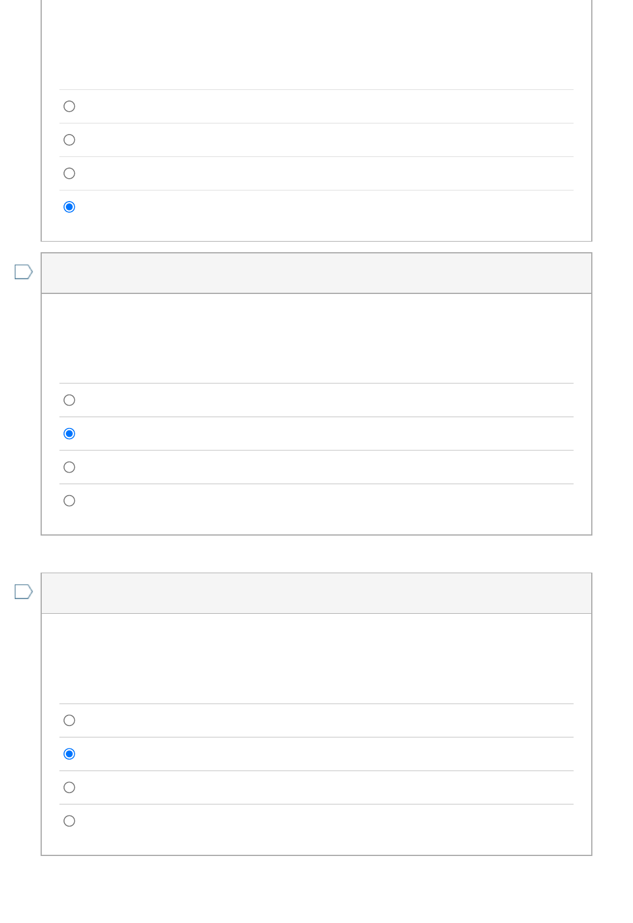Click the blank prompt area of bottom question

[316, 658]
